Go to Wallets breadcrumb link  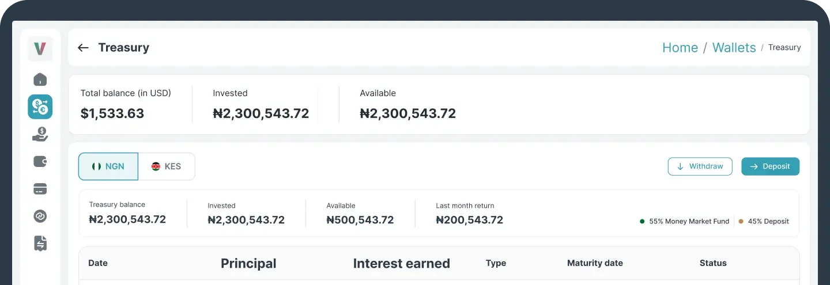pos(734,48)
